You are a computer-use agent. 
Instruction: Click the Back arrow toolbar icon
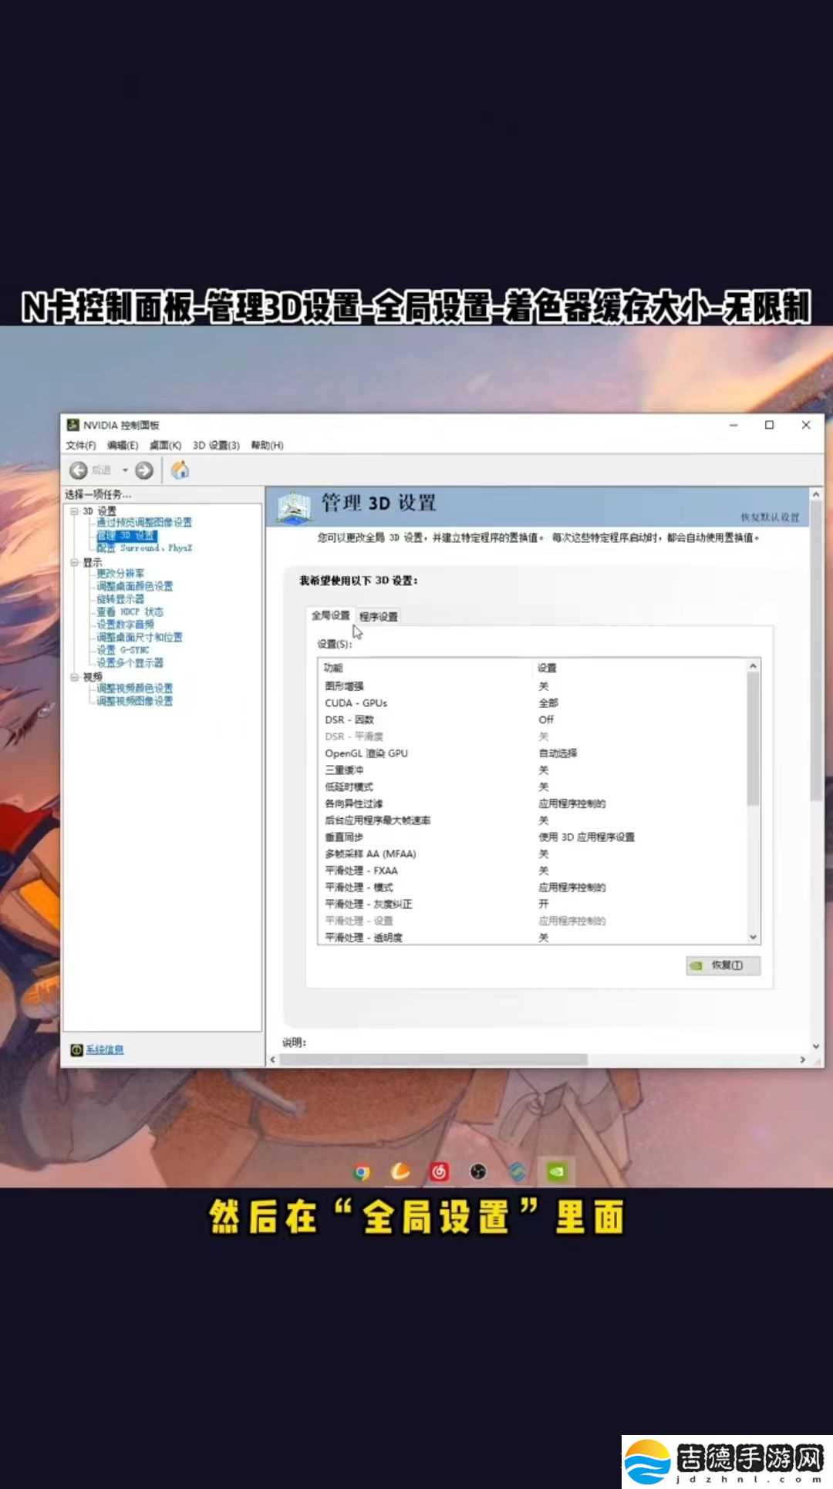(78, 470)
